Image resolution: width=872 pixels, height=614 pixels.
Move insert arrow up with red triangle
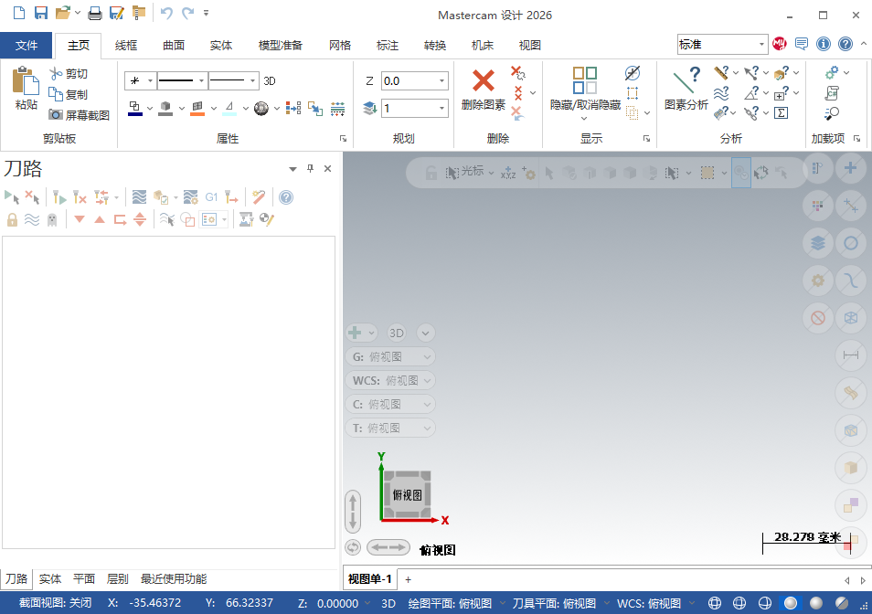[x=100, y=219]
